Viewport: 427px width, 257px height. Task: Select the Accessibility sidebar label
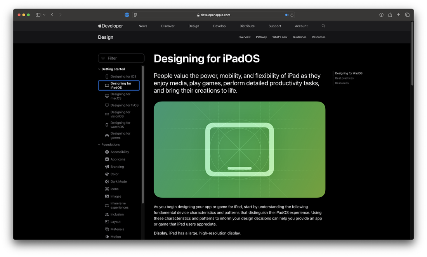(x=120, y=152)
